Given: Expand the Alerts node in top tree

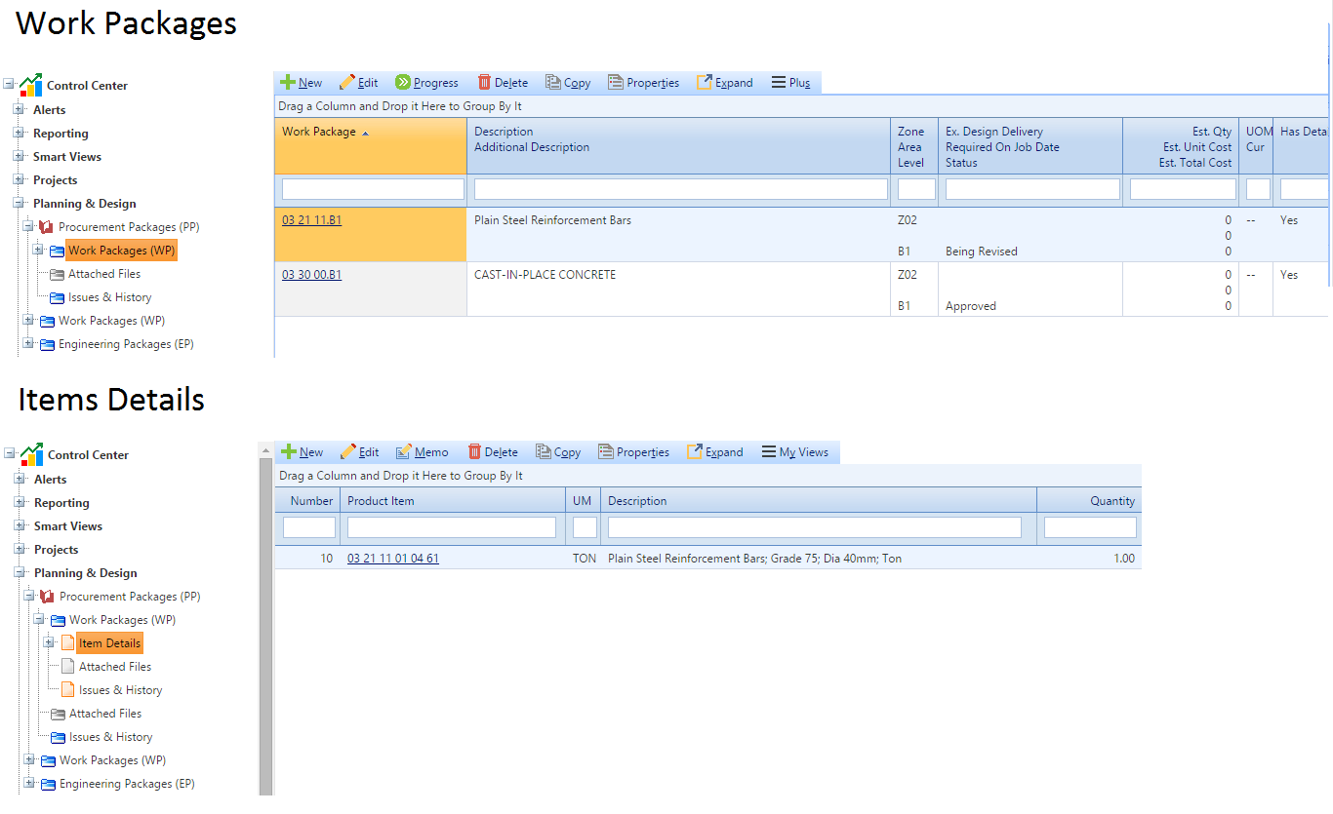Looking at the screenshot, I should coord(19,110).
